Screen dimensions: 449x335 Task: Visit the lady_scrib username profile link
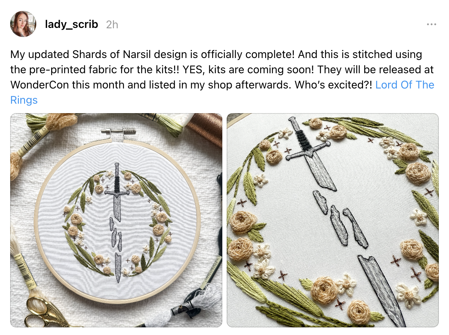[71, 24]
